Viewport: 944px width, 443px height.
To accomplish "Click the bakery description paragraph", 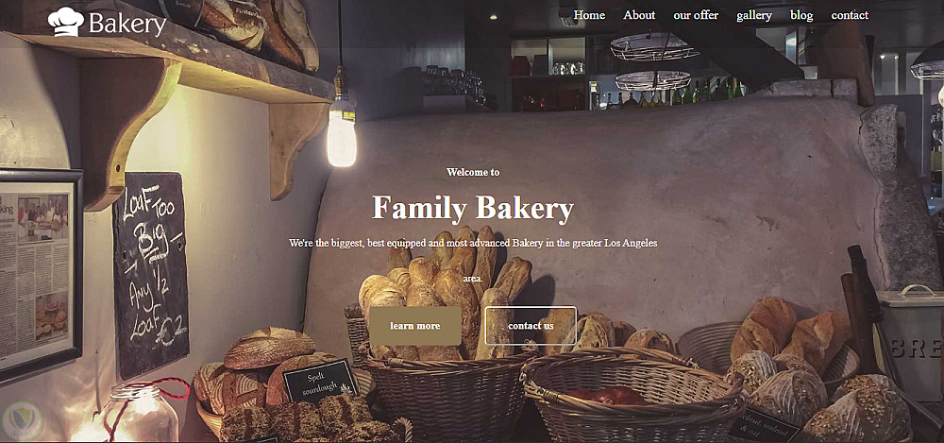I will click(x=473, y=261).
